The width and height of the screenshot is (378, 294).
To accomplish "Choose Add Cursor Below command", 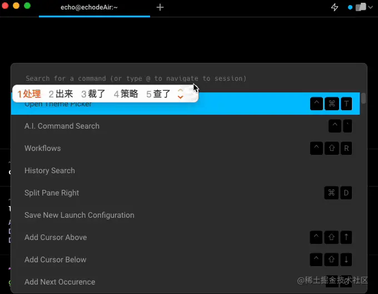I will point(185,259).
